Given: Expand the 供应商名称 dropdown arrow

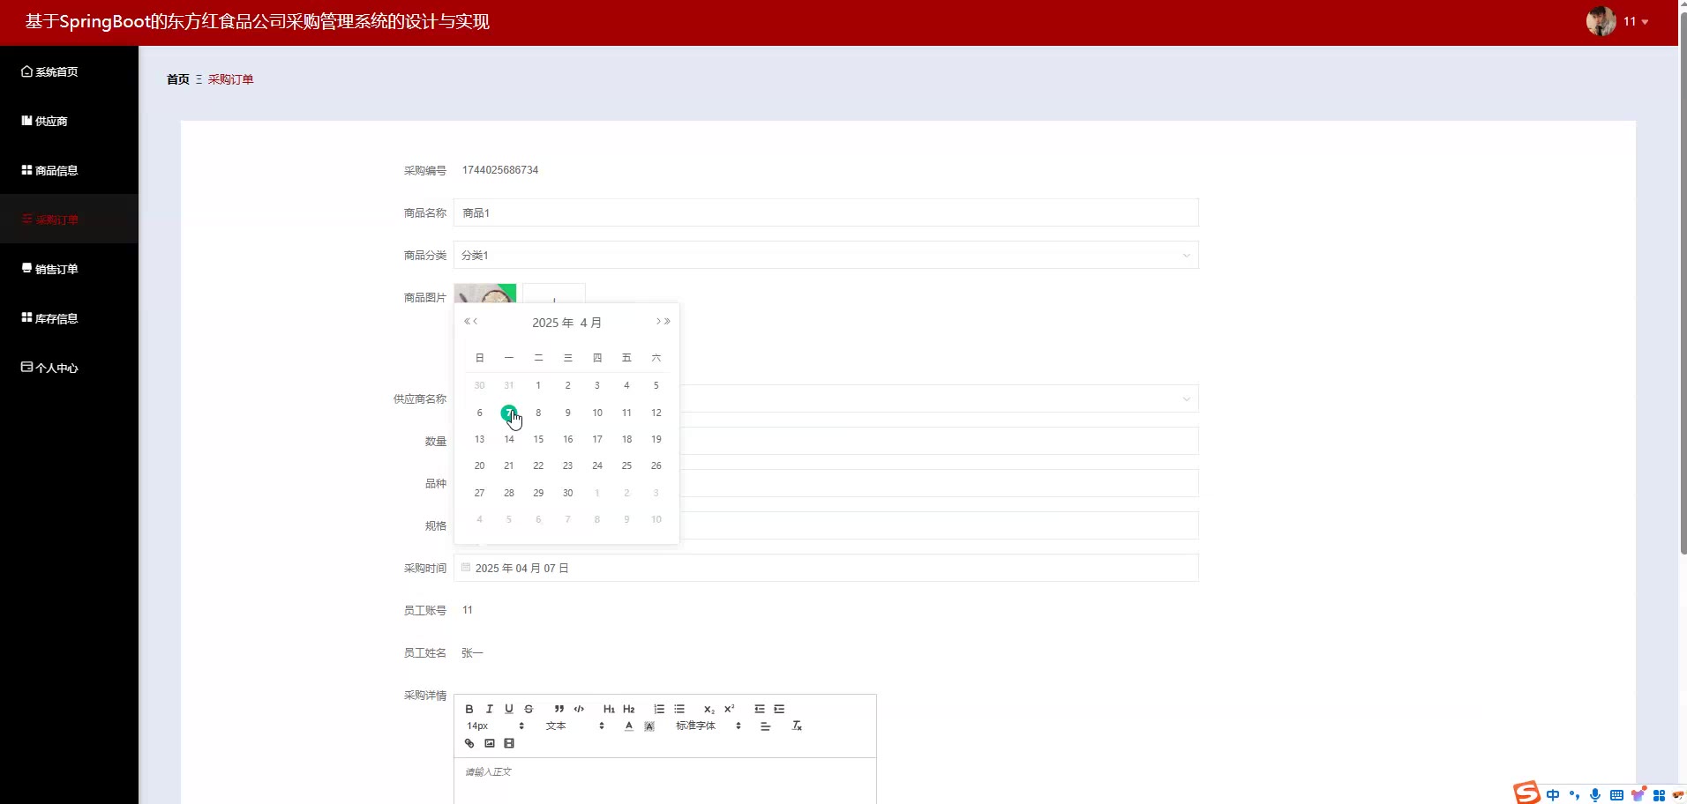Looking at the screenshot, I should (1187, 399).
